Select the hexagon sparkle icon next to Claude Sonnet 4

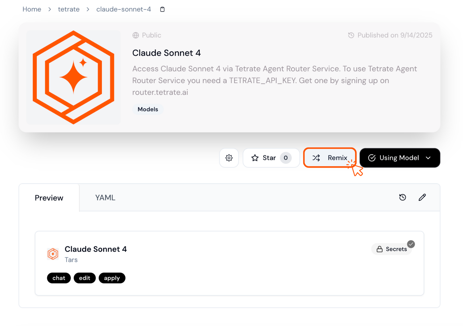coord(53,254)
